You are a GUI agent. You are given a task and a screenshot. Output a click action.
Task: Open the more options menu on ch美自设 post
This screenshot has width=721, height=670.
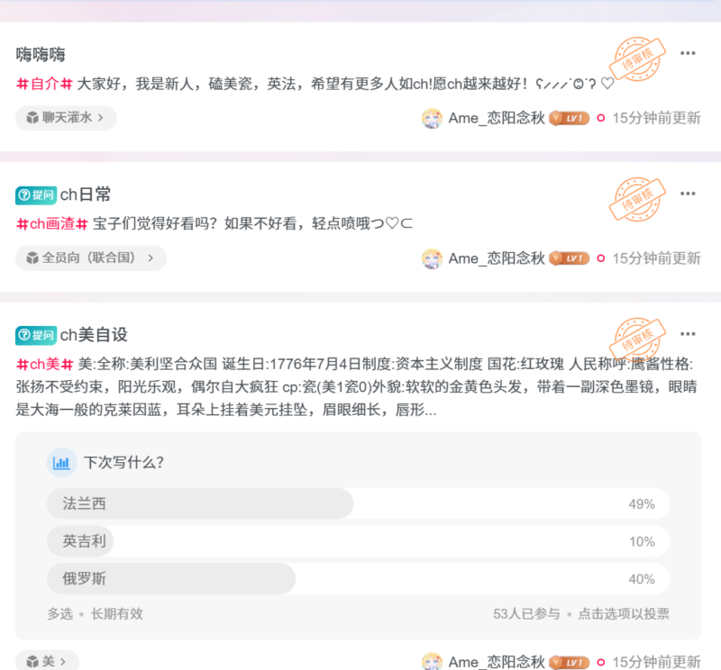pos(688,334)
